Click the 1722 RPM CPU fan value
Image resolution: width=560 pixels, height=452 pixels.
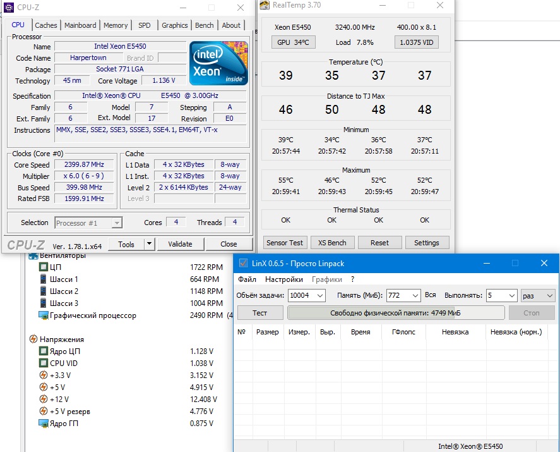206,267
